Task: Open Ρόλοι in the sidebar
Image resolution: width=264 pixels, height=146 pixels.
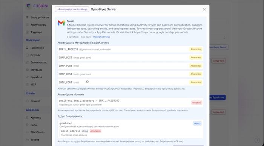Action: point(34,125)
